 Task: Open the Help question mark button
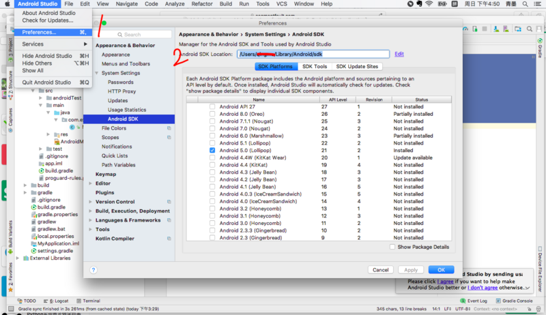(x=94, y=270)
